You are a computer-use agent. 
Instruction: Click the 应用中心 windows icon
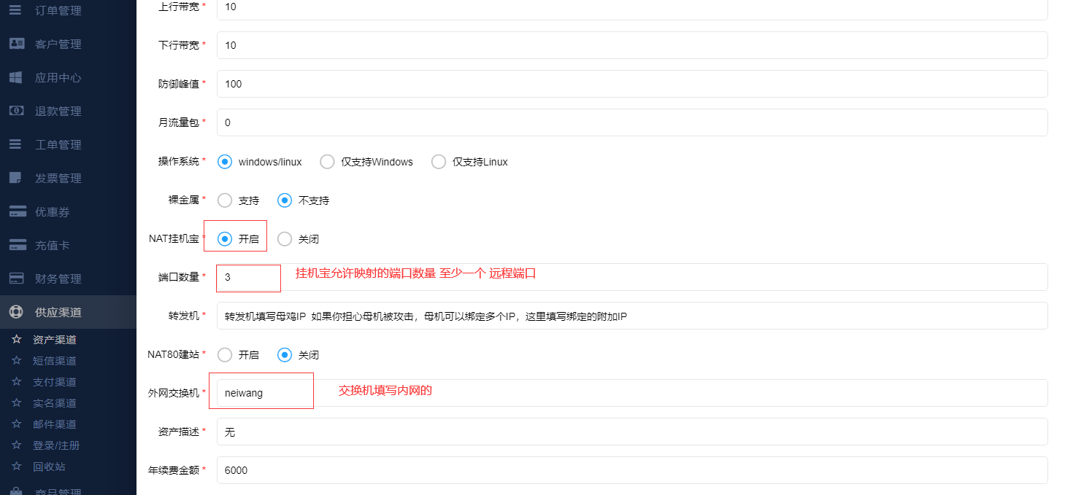point(15,77)
